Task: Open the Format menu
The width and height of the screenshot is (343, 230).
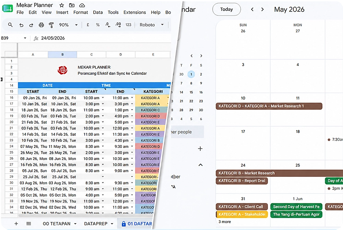Action: (x=81, y=12)
